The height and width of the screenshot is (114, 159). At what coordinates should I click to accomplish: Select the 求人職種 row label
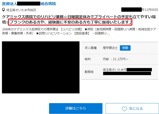(91, 48)
